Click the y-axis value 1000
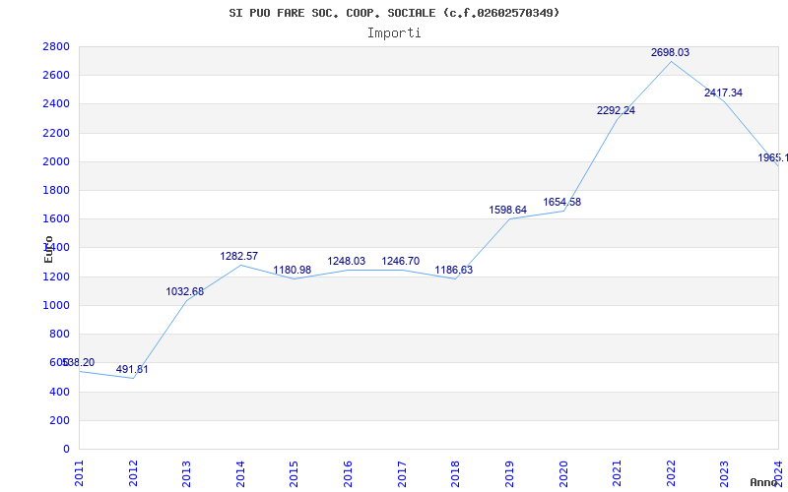 click(56, 305)
